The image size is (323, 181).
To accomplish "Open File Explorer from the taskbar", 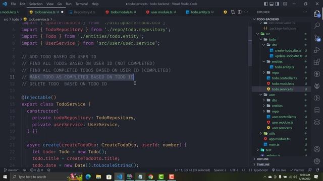I will click(x=98, y=176).
